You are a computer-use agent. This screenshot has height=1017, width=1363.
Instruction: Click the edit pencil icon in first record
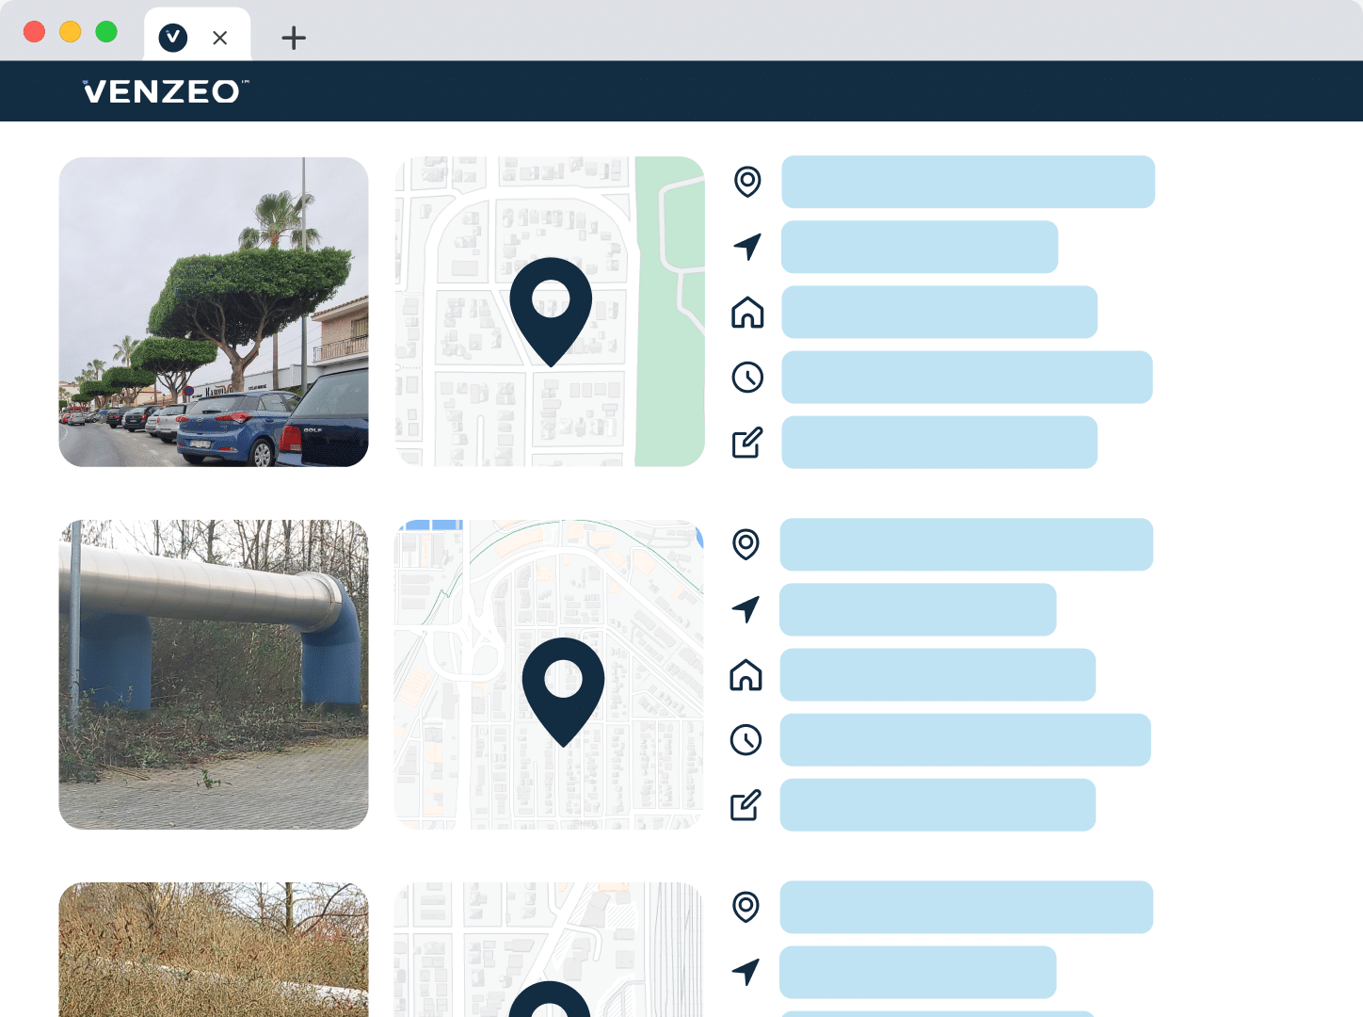tap(747, 443)
